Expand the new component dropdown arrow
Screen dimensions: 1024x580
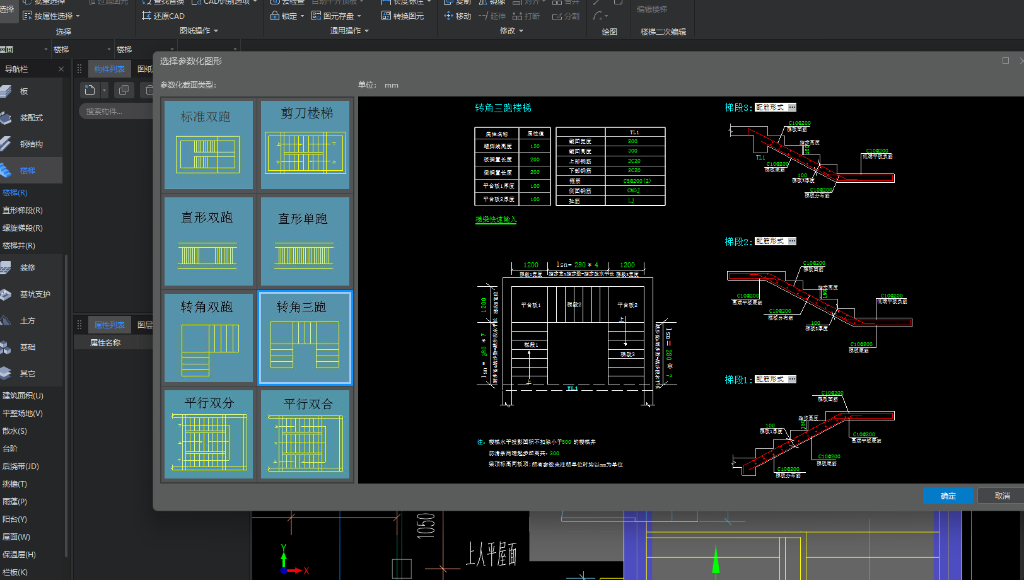click(105, 90)
